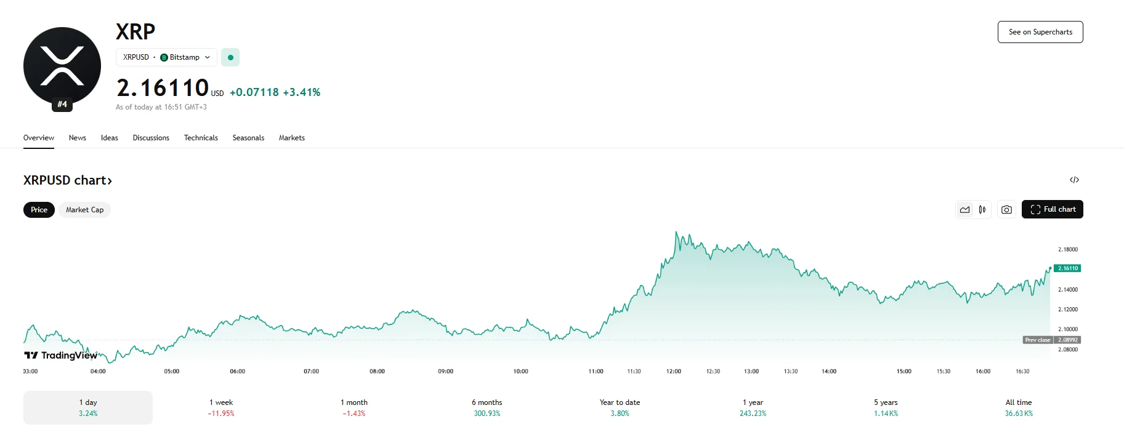Open the Technicals tab

pyautogui.click(x=201, y=138)
